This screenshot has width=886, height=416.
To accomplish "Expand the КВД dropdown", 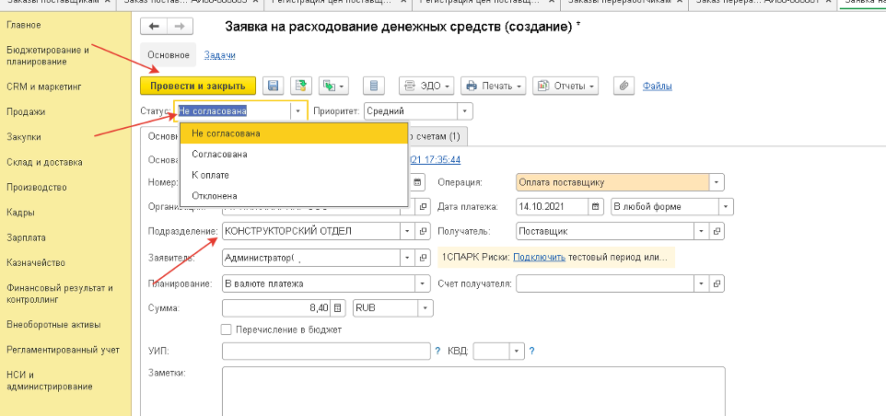I will point(517,351).
